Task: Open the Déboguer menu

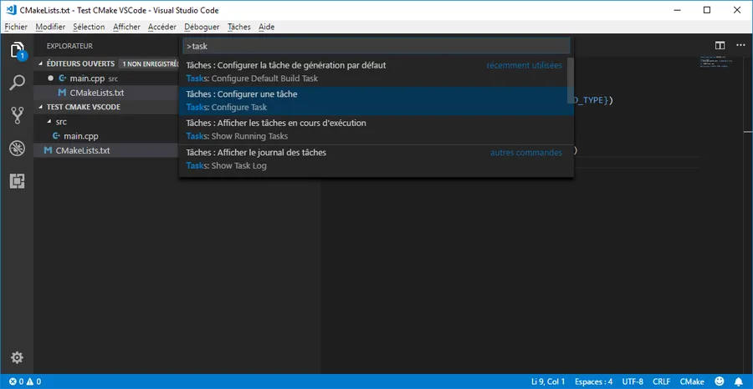Action: pos(202,27)
